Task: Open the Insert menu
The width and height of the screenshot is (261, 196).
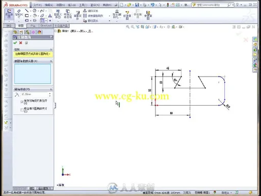Action: 72,5
